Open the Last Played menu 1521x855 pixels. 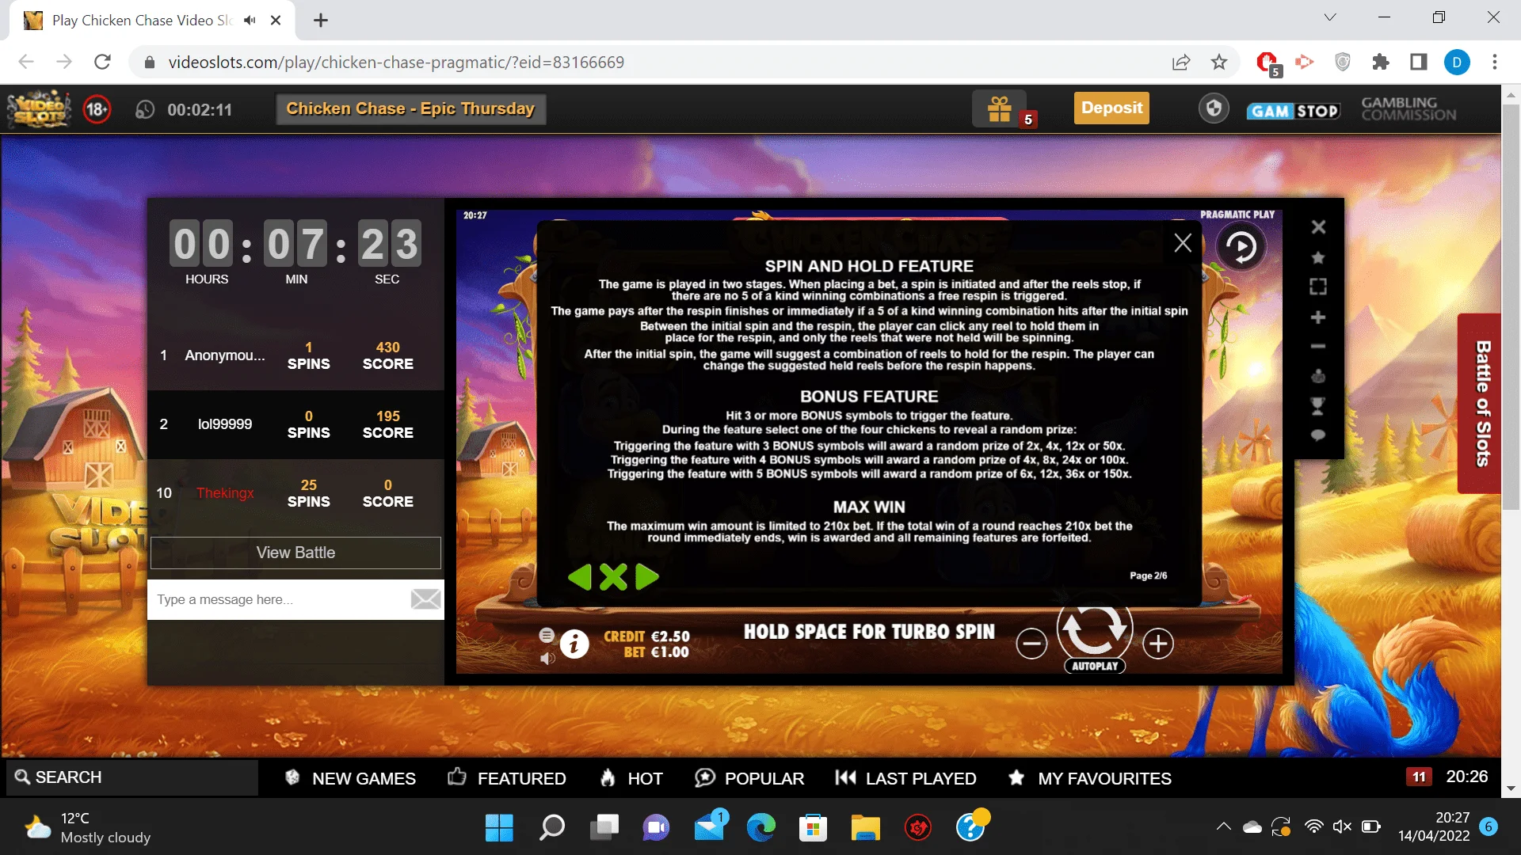coord(905,778)
